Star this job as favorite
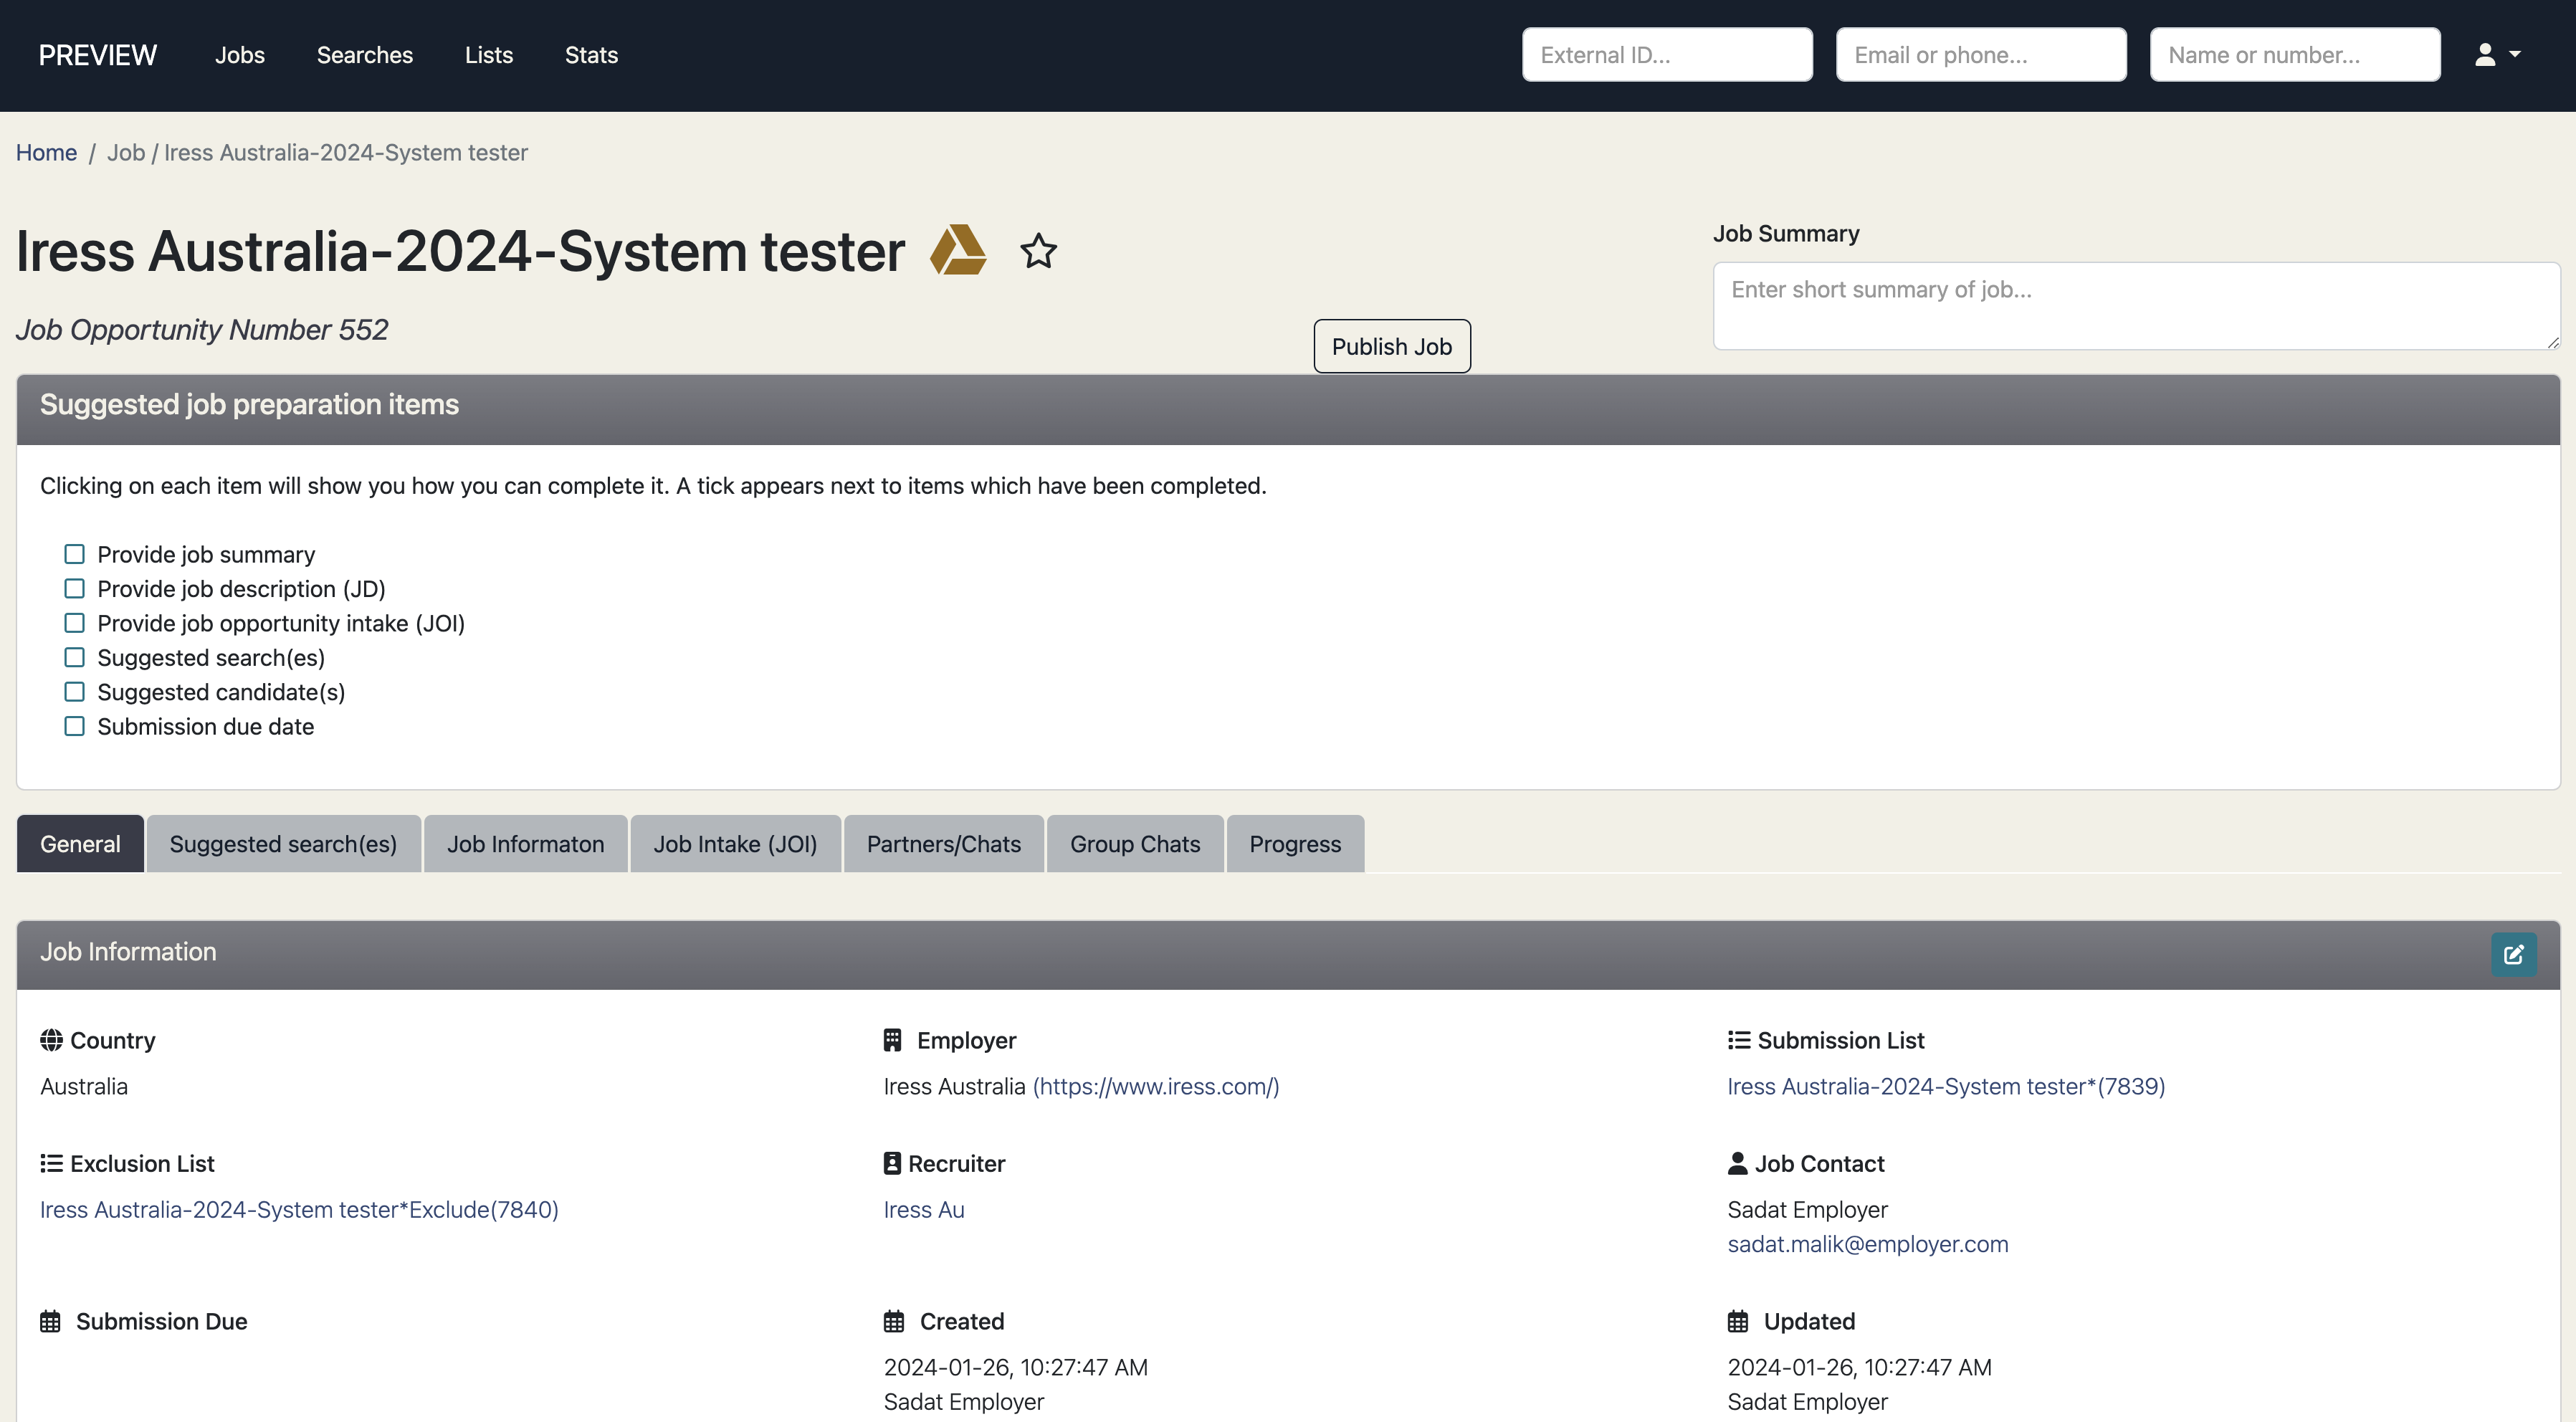 pos(1038,251)
